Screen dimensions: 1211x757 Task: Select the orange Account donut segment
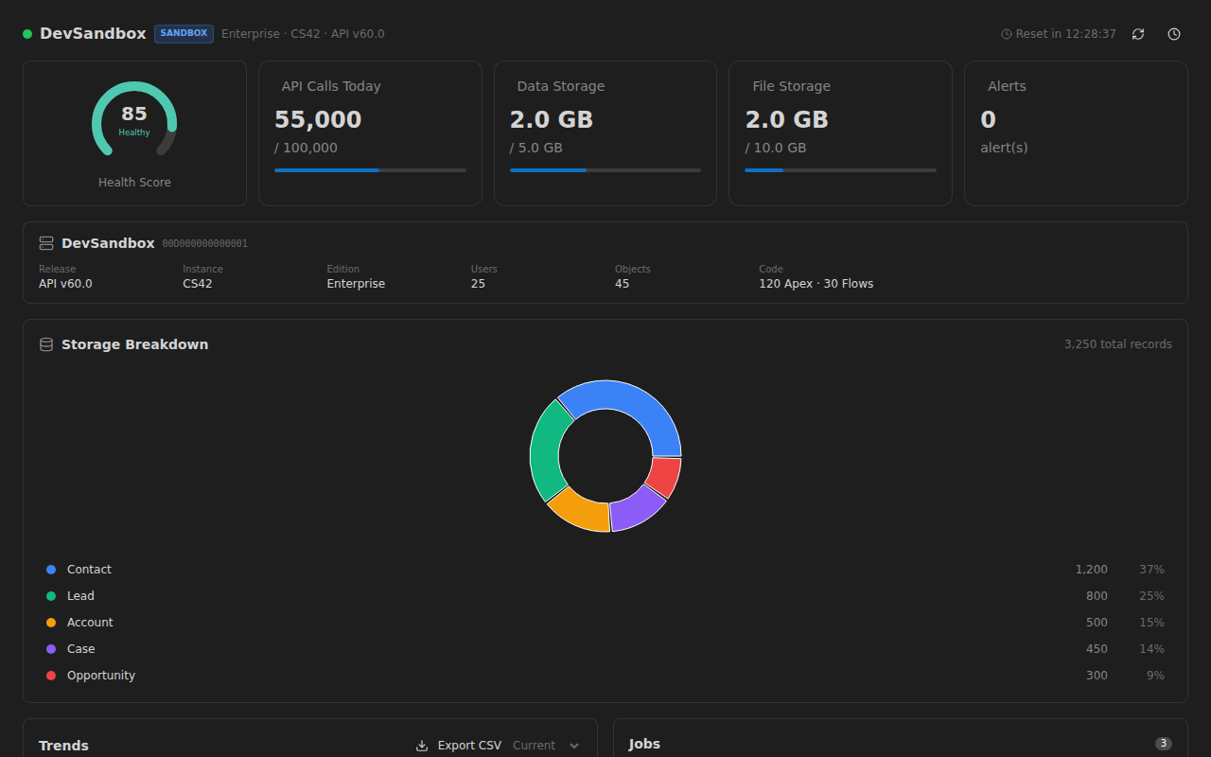tap(581, 511)
